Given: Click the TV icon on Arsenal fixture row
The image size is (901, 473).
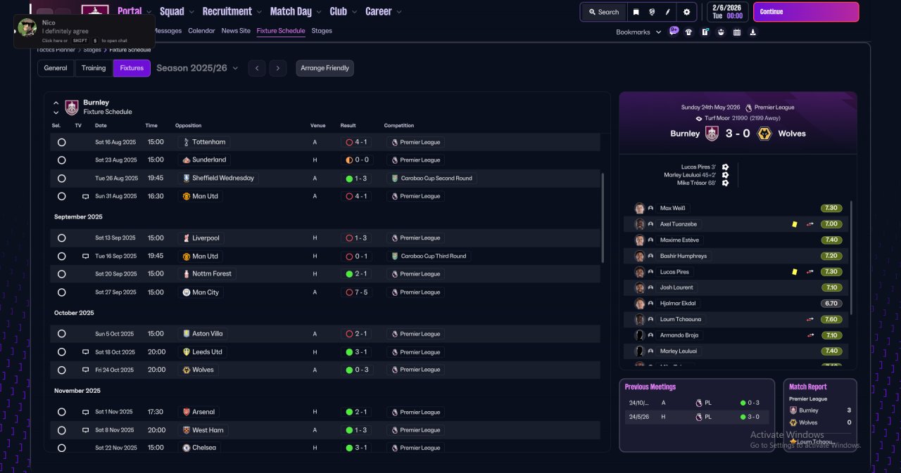Looking at the screenshot, I should pos(86,412).
